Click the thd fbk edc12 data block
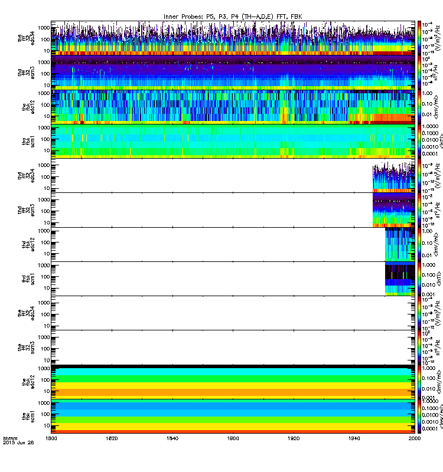This screenshot has height=472, width=443. (400, 244)
